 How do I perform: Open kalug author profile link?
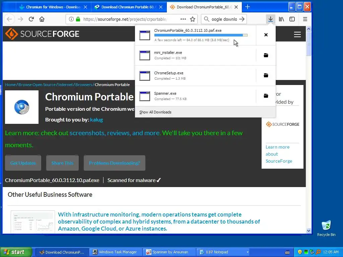[x=96, y=120]
